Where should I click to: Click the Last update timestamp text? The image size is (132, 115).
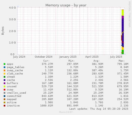pos(99,109)
